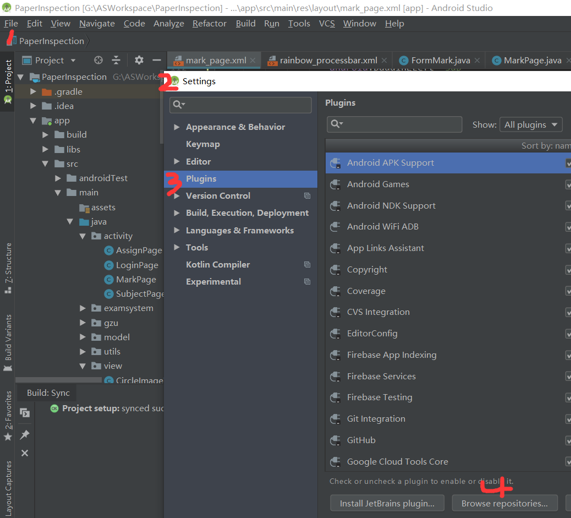The height and width of the screenshot is (518, 571).
Task: Click the Kotlin Compiler project-level icon
Action: click(x=308, y=265)
